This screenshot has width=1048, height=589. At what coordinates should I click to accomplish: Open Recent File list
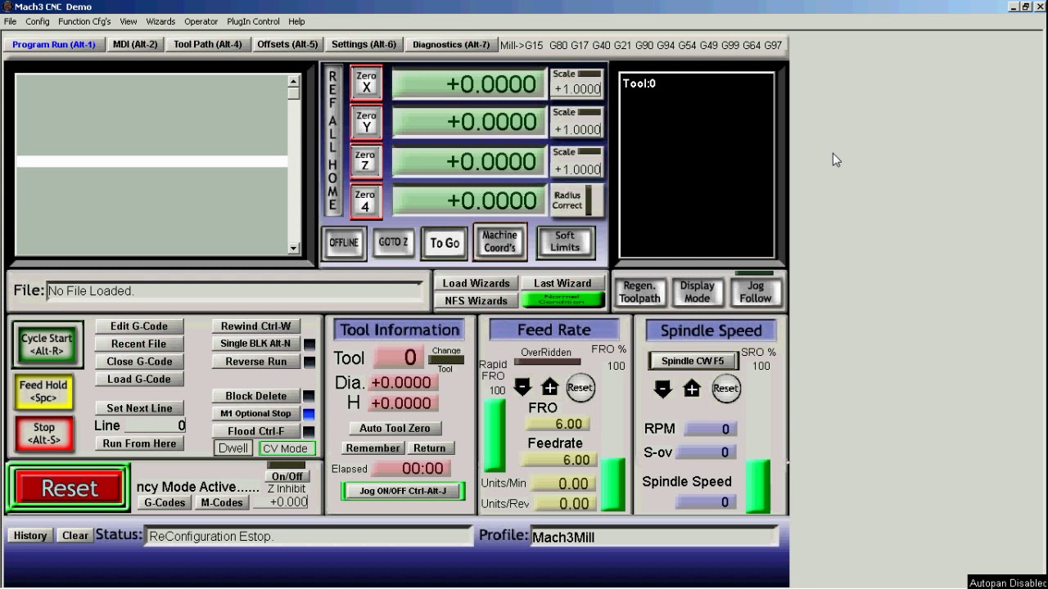[x=138, y=344]
